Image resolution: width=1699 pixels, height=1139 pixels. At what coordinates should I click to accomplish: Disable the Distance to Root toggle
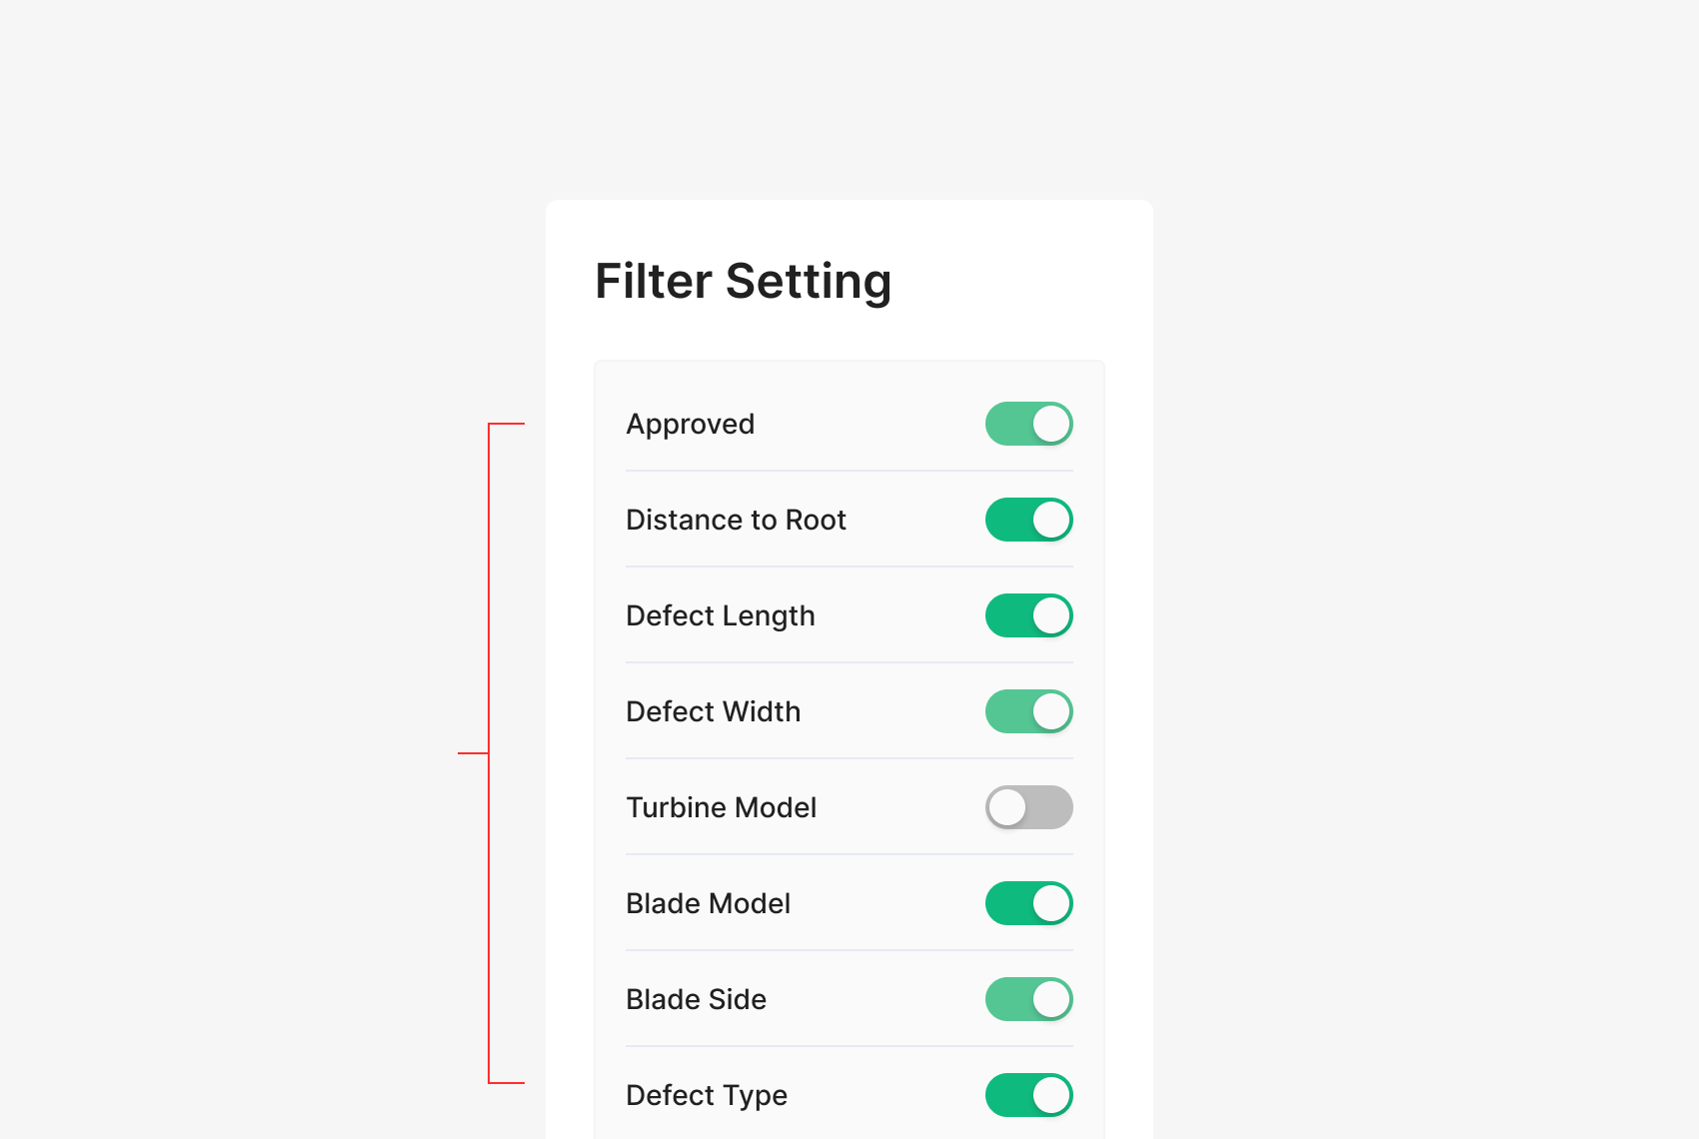click(1028, 520)
